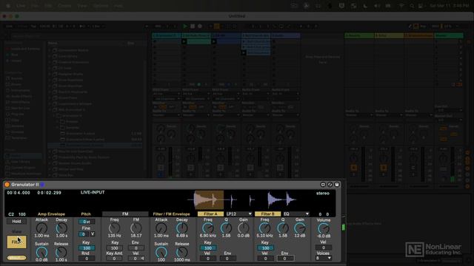Click the Filter B Key 100 value

265,248
